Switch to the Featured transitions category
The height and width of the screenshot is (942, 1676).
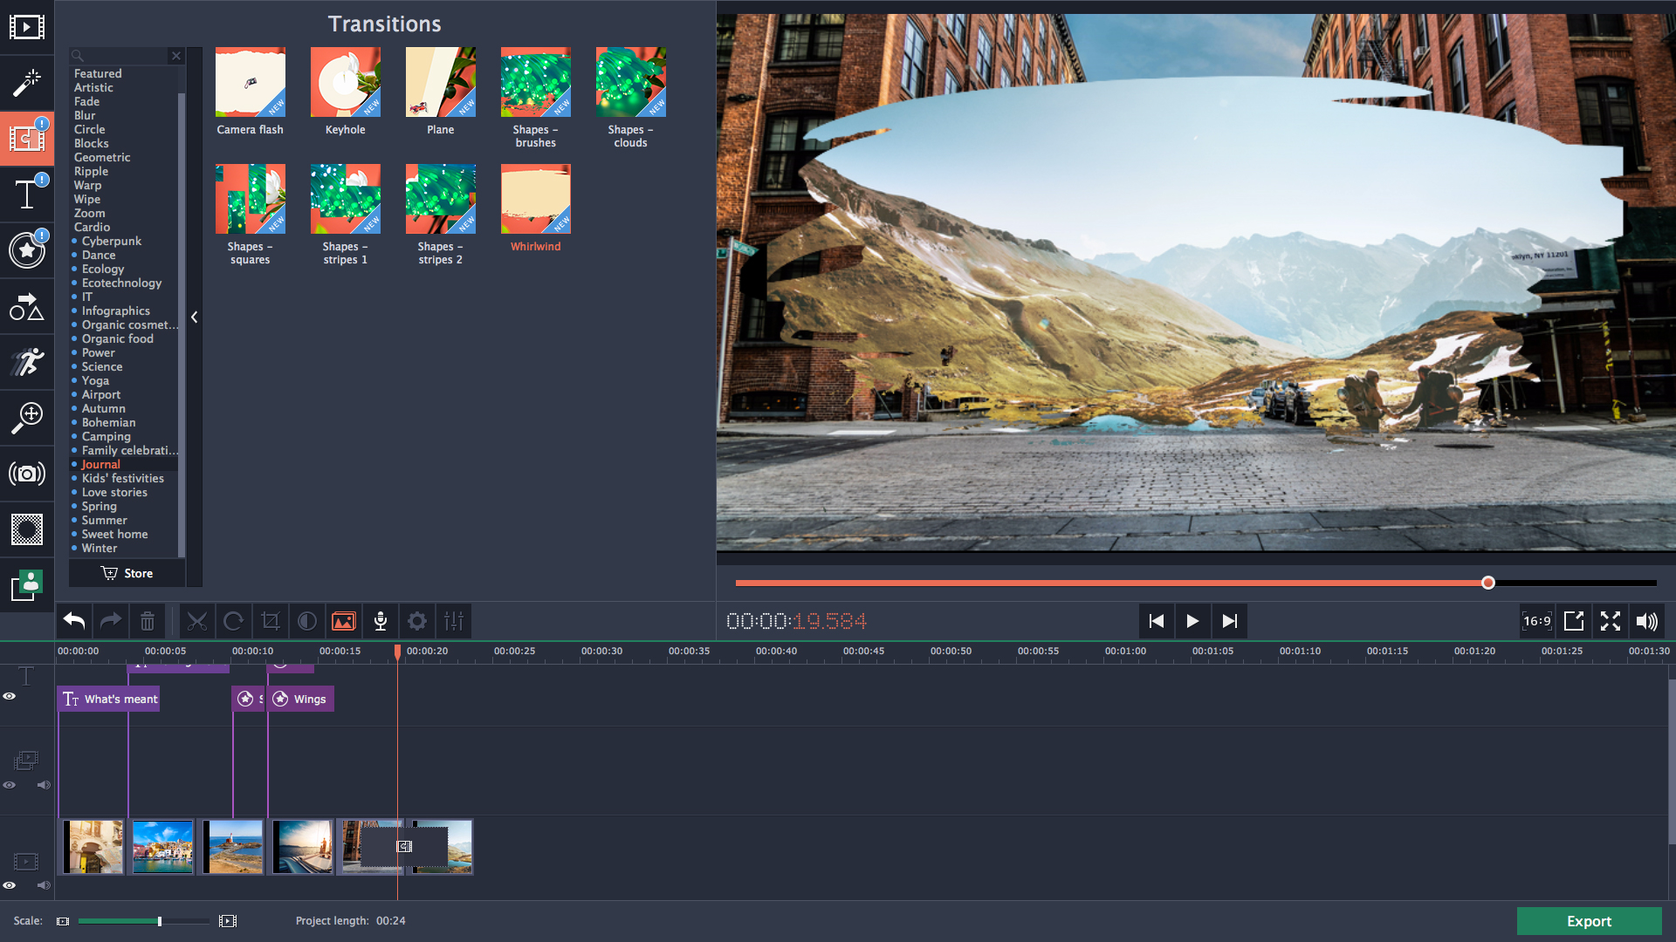pyautogui.click(x=97, y=73)
